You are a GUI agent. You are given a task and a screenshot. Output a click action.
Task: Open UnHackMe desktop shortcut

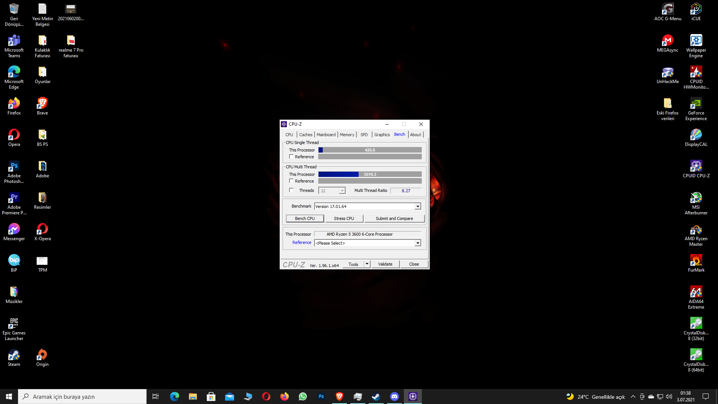coord(668,75)
